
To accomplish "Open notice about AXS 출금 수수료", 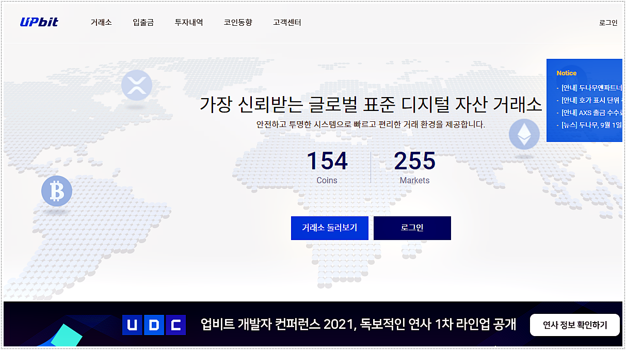I will (x=592, y=113).
